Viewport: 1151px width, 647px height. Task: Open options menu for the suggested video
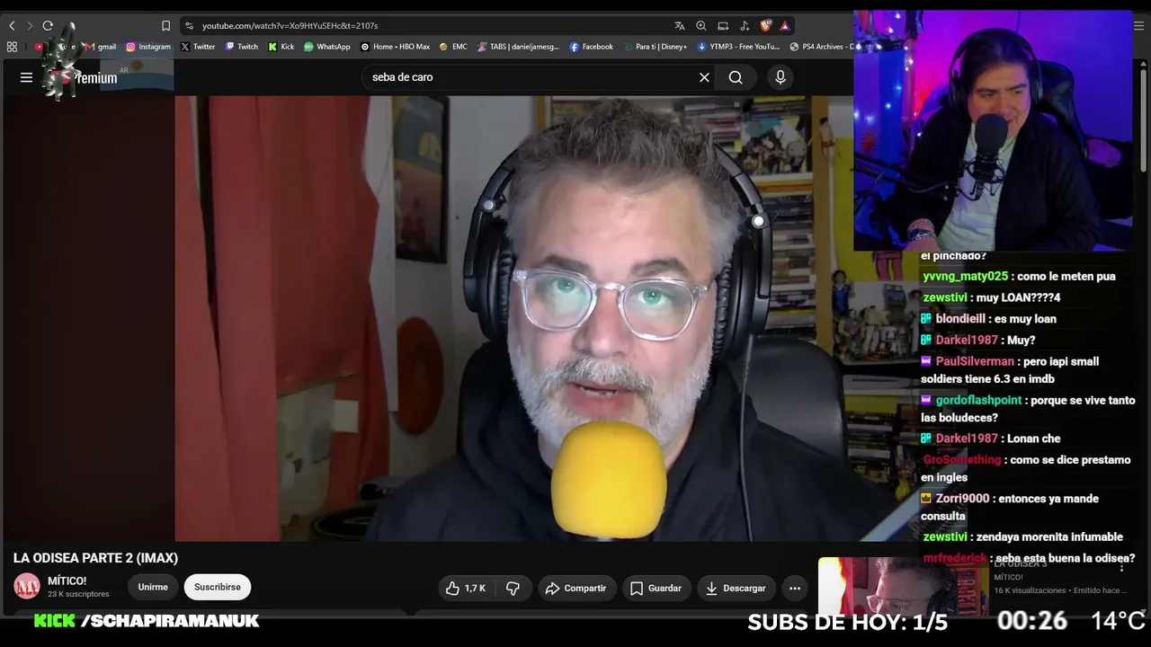coord(1122,567)
